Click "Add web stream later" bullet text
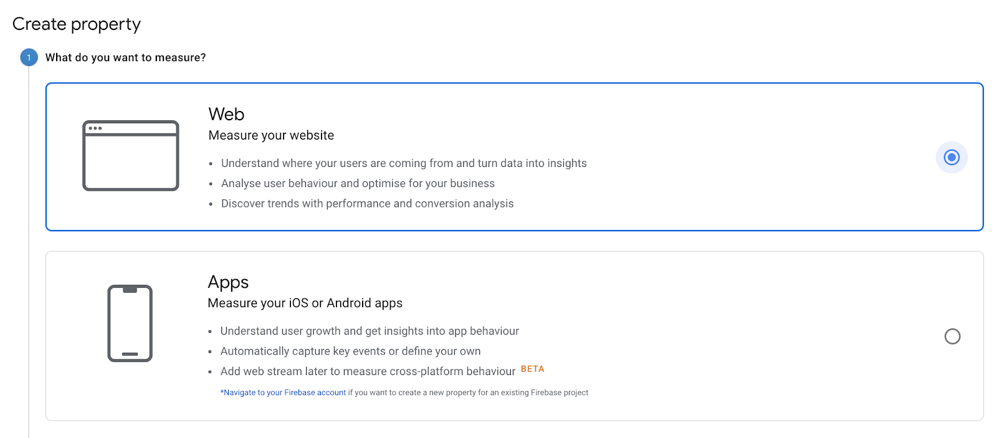Image resolution: width=997 pixels, height=438 pixels. point(368,371)
